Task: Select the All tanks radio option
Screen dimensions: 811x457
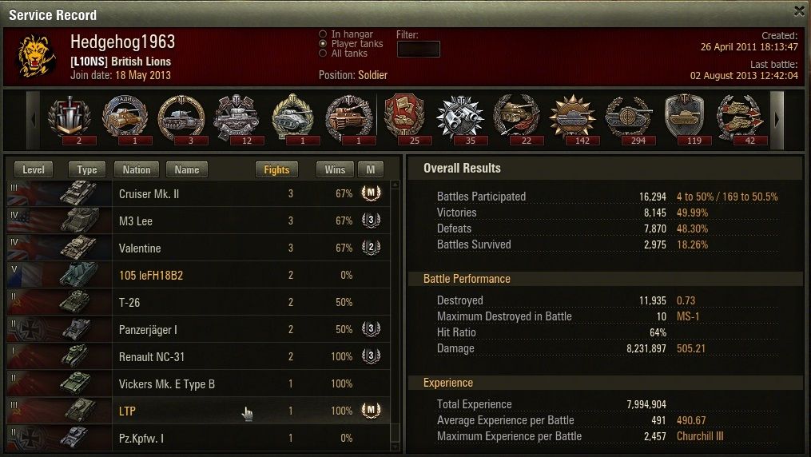Action: (323, 54)
